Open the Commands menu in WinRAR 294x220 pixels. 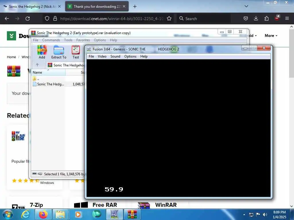51,40
